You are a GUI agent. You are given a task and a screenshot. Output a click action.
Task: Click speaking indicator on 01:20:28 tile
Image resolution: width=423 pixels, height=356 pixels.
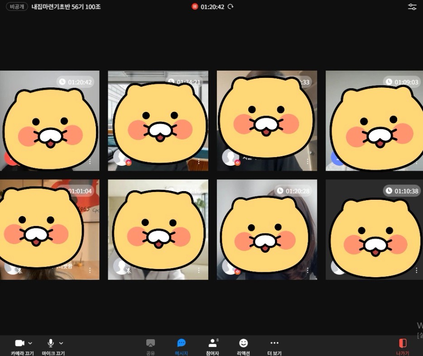(237, 272)
